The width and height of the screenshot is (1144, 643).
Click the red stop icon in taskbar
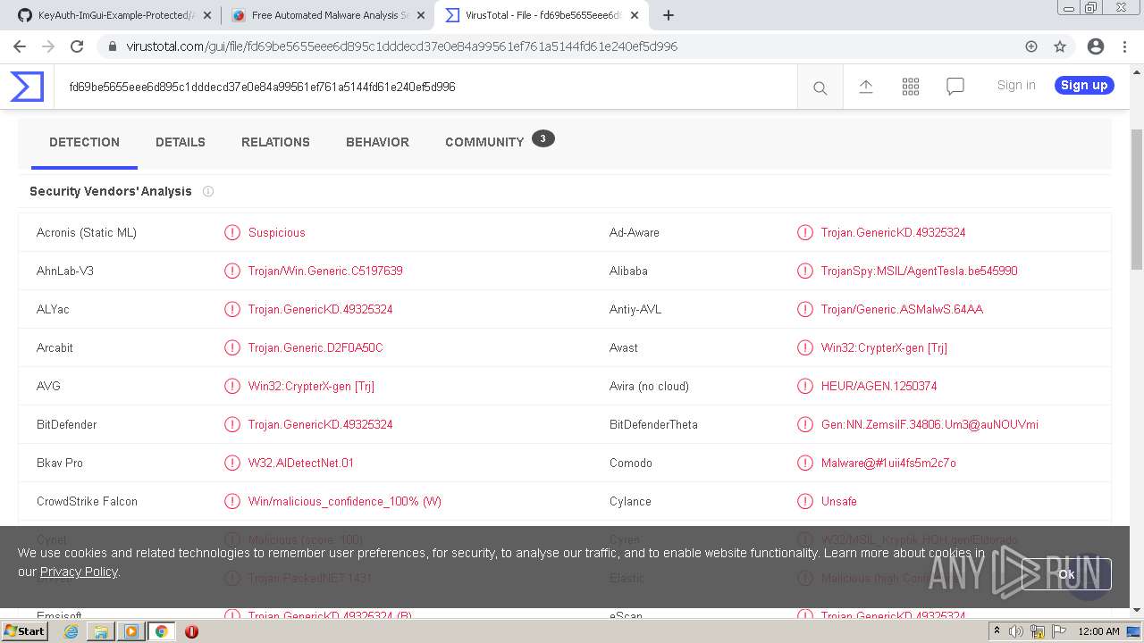point(191,631)
